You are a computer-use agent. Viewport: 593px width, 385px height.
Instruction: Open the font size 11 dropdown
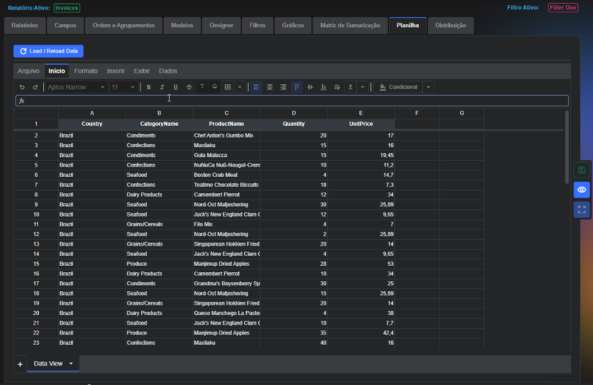tap(123, 87)
